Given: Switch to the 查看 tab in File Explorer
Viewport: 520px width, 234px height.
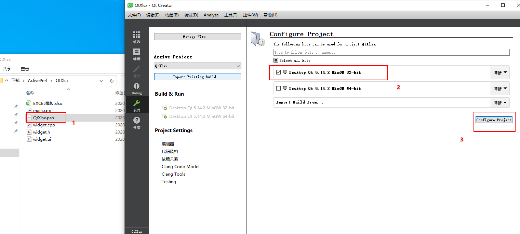Looking at the screenshot, I should (x=25, y=68).
